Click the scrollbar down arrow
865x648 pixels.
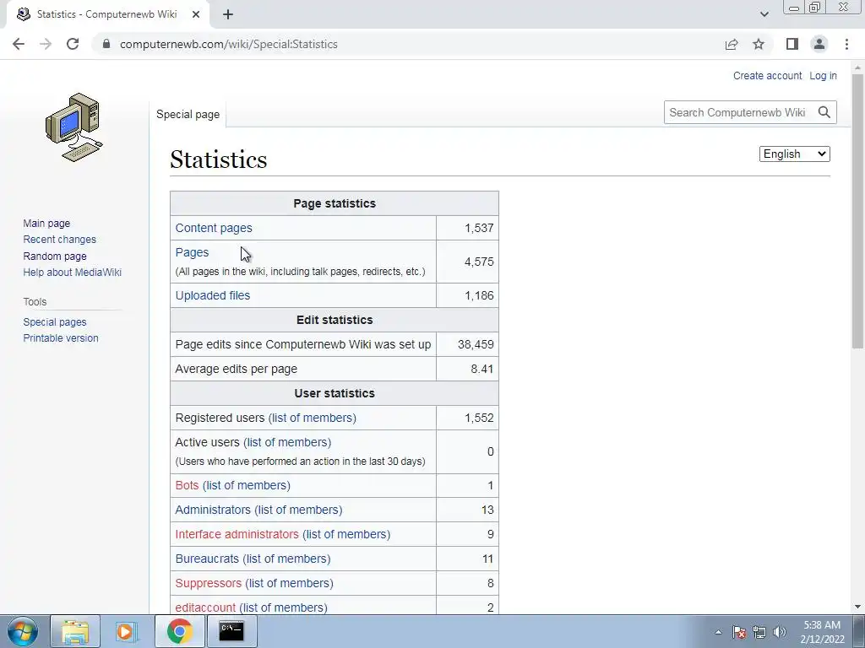[857, 607]
